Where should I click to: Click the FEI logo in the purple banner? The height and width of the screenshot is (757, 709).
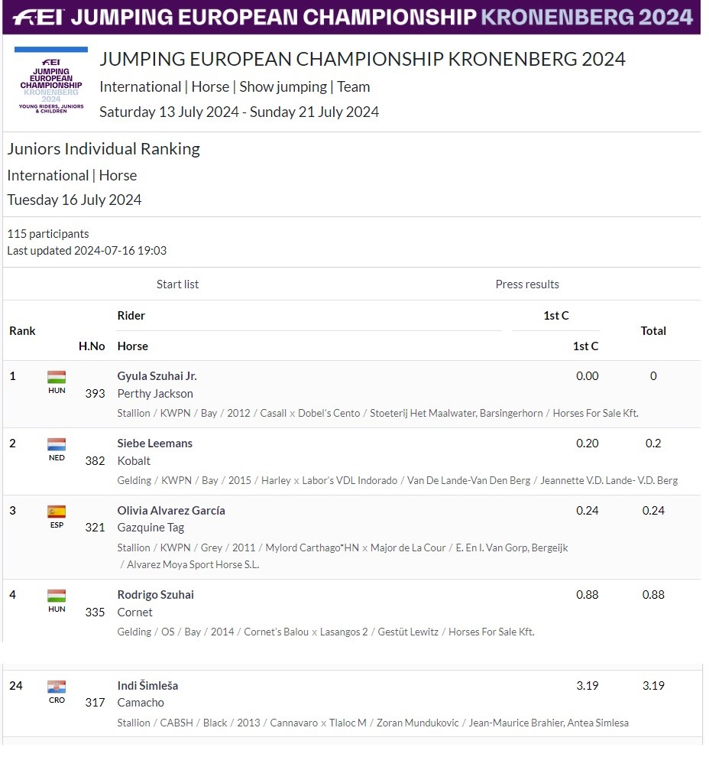pyautogui.click(x=38, y=18)
